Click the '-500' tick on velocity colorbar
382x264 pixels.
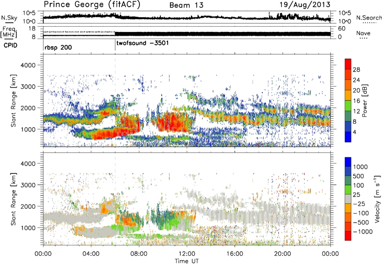click(361, 223)
